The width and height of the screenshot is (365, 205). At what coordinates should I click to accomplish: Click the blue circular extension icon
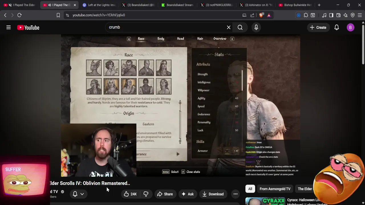click(299, 15)
